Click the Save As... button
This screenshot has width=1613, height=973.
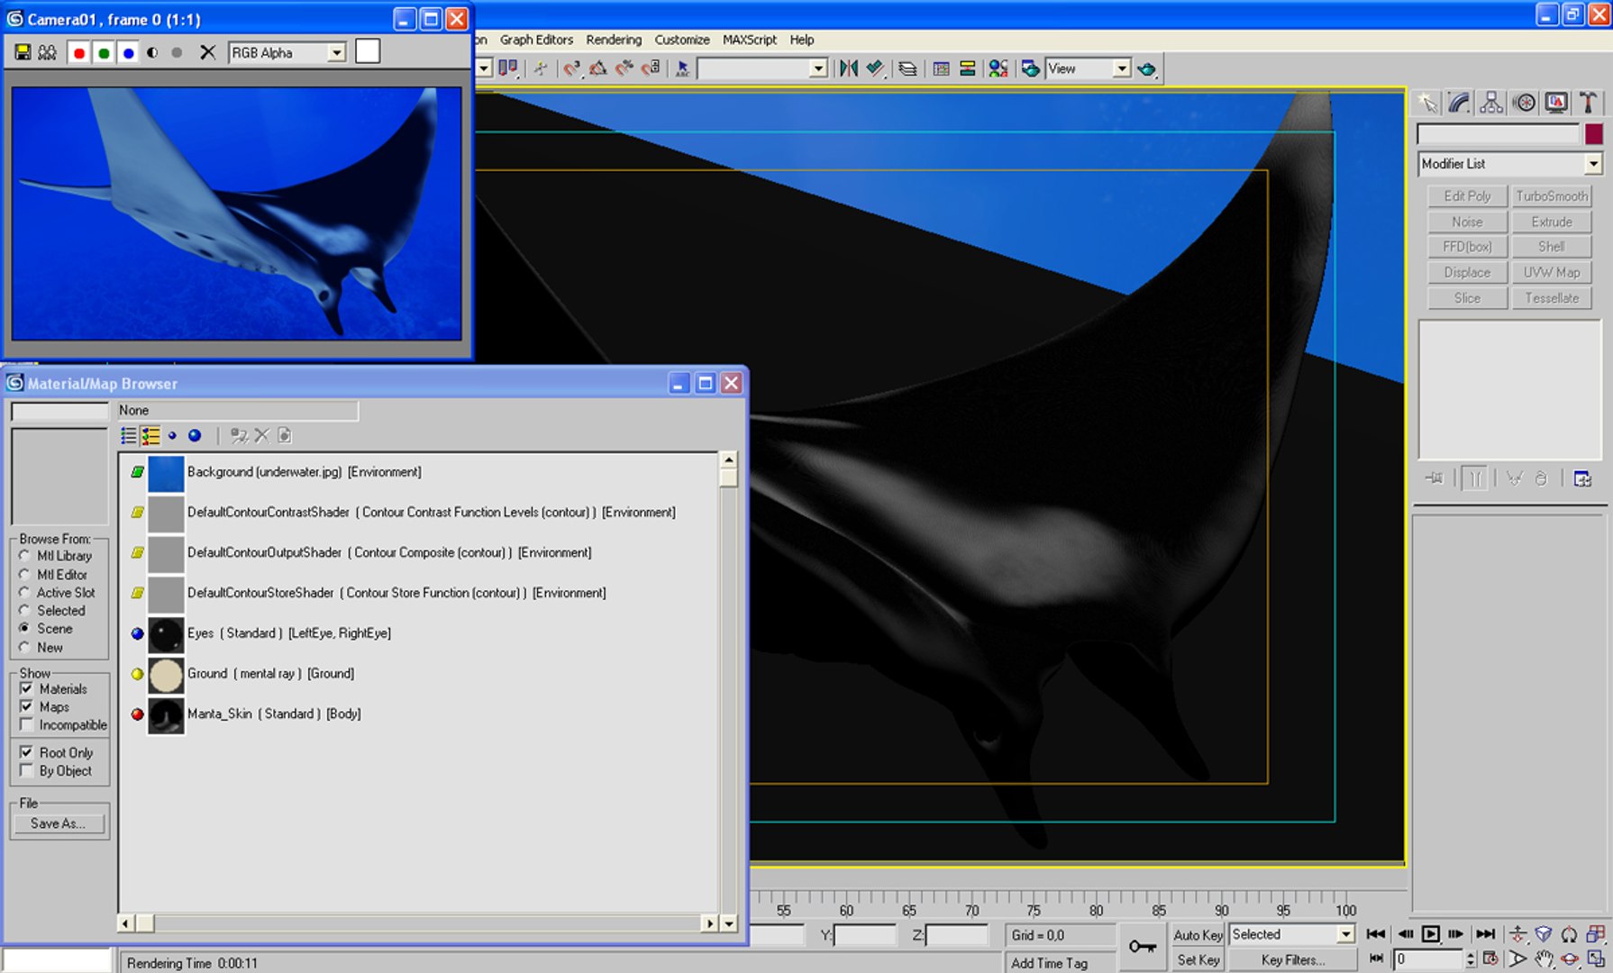click(59, 823)
